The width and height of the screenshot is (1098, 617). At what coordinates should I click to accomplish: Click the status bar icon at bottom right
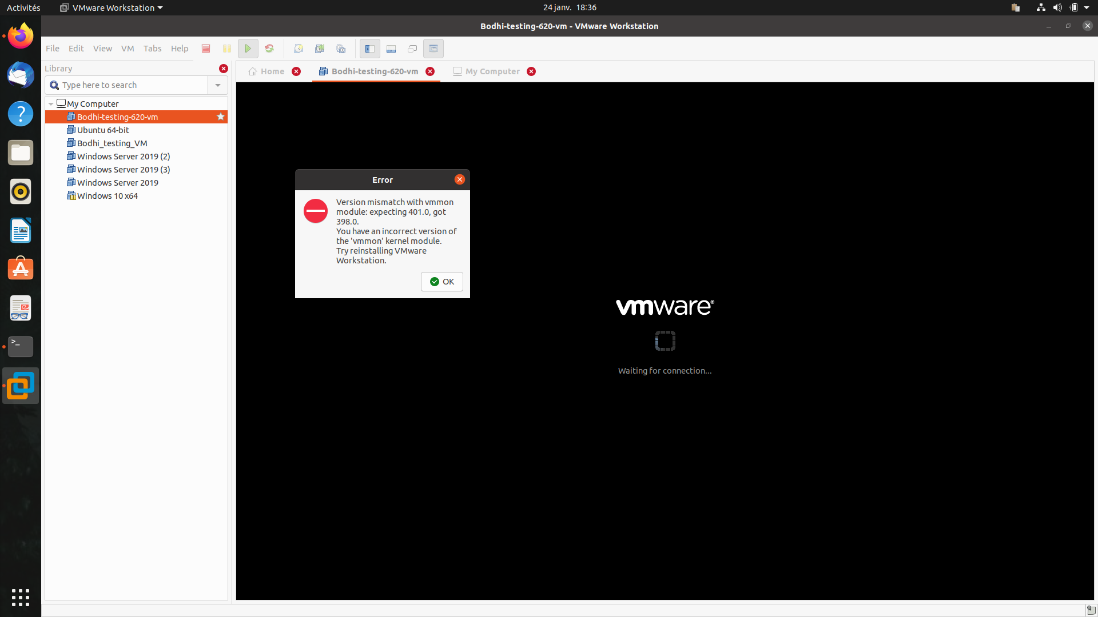point(1091,610)
